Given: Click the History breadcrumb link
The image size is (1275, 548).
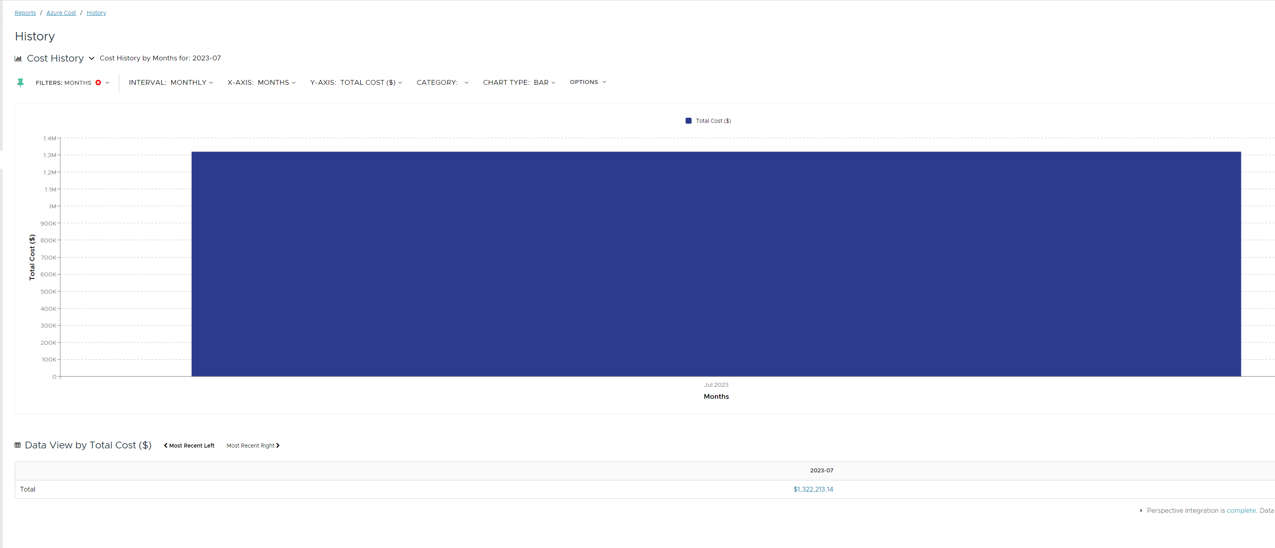Looking at the screenshot, I should [96, 13].
